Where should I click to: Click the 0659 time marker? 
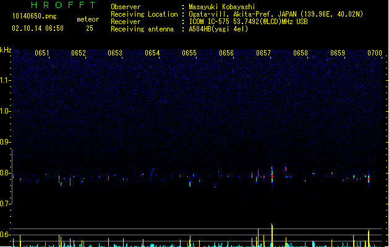[338, 53]
